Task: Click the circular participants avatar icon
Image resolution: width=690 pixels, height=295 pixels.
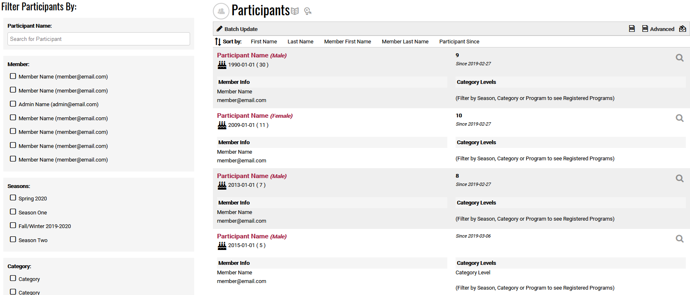Action: (221, 11)
